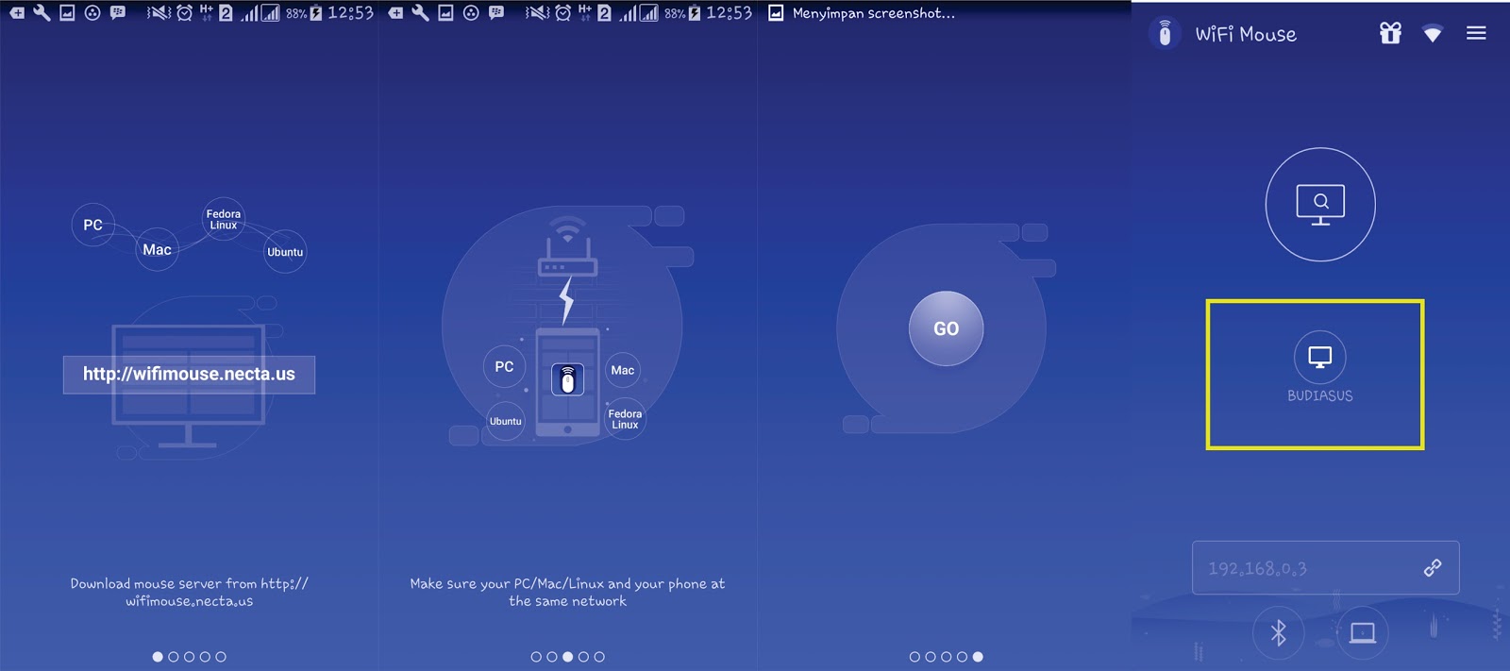
Task: Tap the WiFi Mouse logo icon
Action: point(1165,33)
